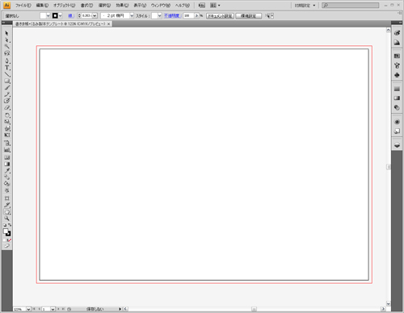The height and width of the screenshot is (313, 404).
Task: Click the 不透明度 opacity link
Action: coord(172,16)
